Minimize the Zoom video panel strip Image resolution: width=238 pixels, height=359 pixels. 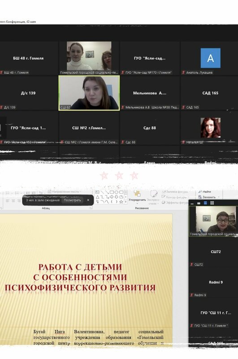(x=192, y=203)
